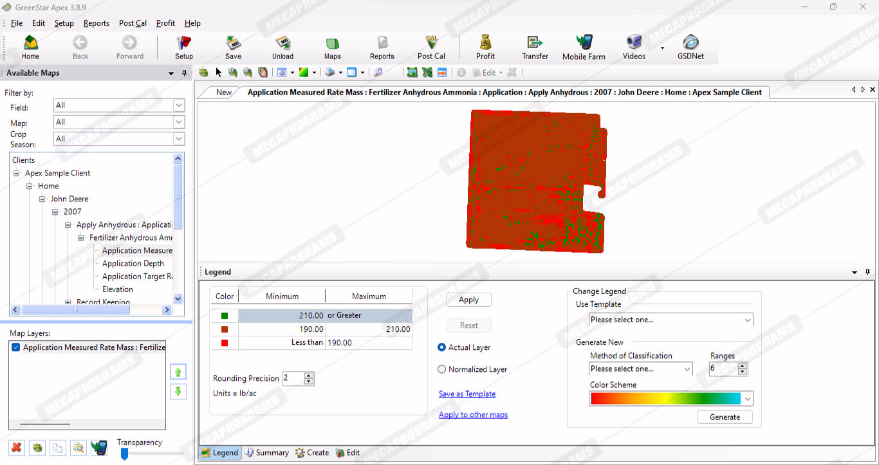Select the Actual Layer radio button
Image resolution: width=879 pixels, height=465 pixels.
(441, 347)
